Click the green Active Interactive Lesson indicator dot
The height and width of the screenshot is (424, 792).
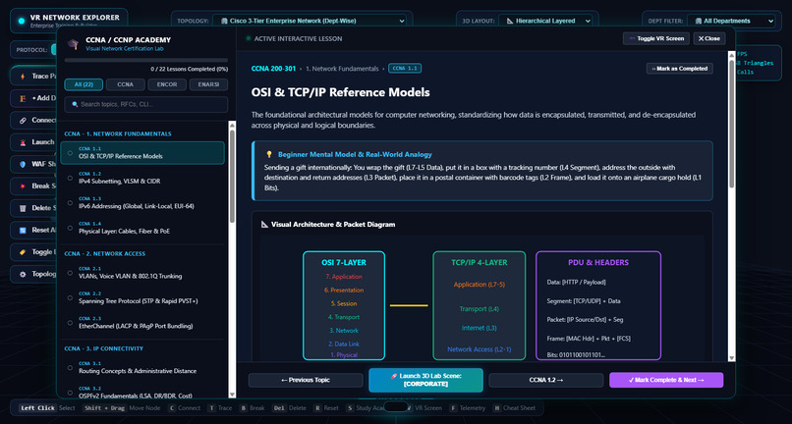click(248, 38)
